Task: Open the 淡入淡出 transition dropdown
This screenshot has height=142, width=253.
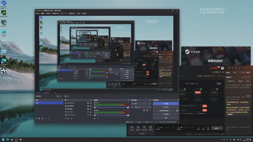Action: (x=141, y=104)
